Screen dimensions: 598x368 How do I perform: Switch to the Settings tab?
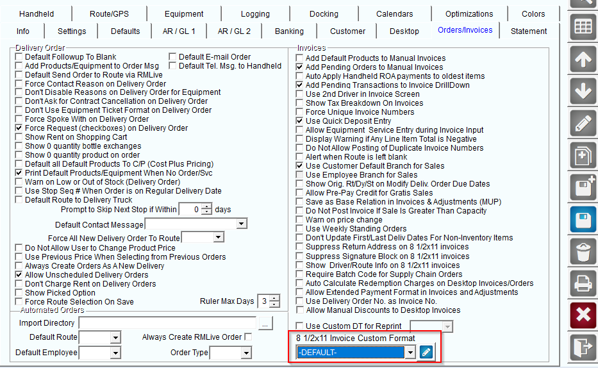(72, 31)
